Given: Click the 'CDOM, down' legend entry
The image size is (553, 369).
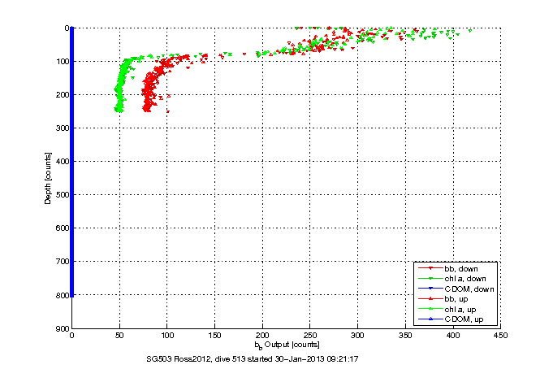Looking at the screenshot, I should coord(456,289).
